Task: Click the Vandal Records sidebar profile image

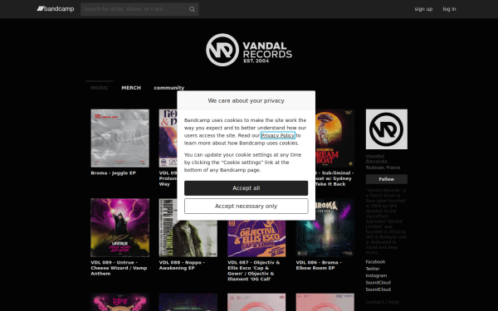Action: pos(386,129)
